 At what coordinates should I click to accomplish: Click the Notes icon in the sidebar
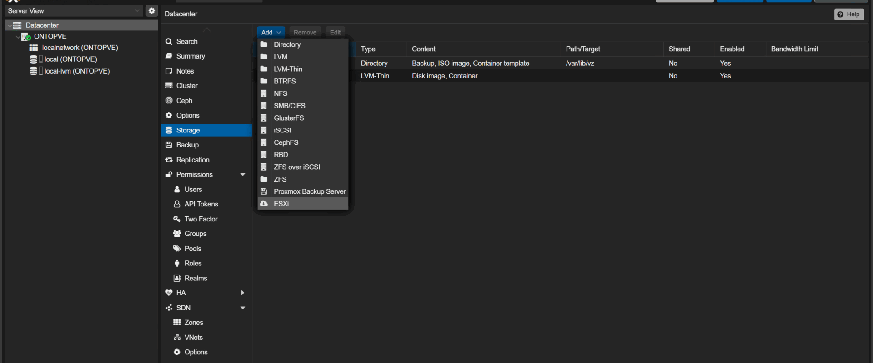point(169,71)
